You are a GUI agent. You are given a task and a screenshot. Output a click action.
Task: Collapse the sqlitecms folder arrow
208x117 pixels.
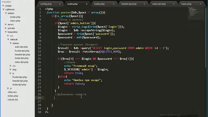click(x=4, y=9)
